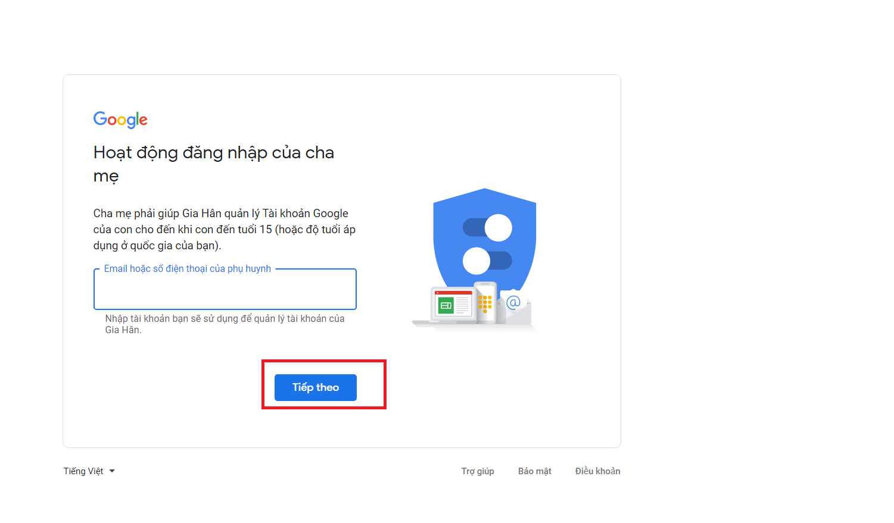Open the Điều khoản terms link
This screenshot has width=894, height=523.
[x=597, y=471]
